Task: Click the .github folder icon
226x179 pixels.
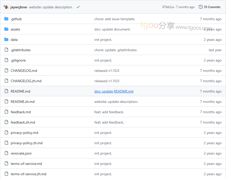Action: pyautogui.click(x=6, y=19)
